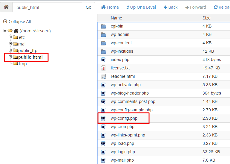Click the wp-includes folder icon
Viewport: 230px width, 164px height.
(x=103, y=51)
